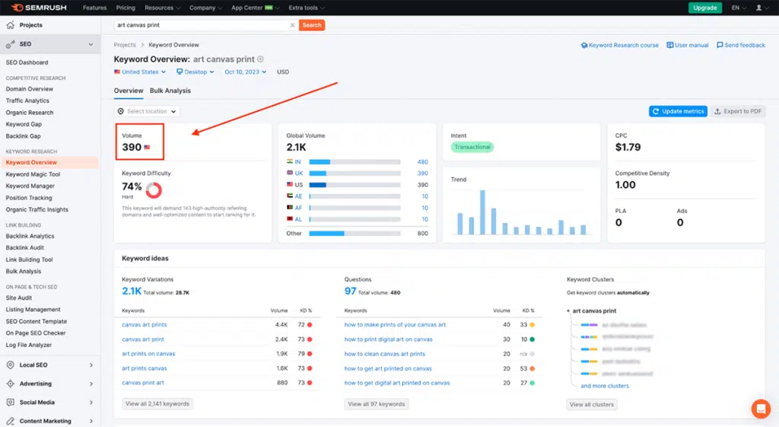The image size is (779, 427).
Task: Clear the search field with X icon
Action: tap(292, 25)
